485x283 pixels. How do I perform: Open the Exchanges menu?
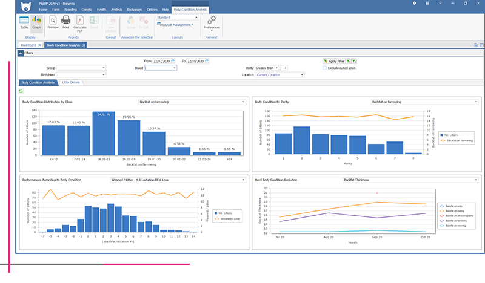pos(135,10)
